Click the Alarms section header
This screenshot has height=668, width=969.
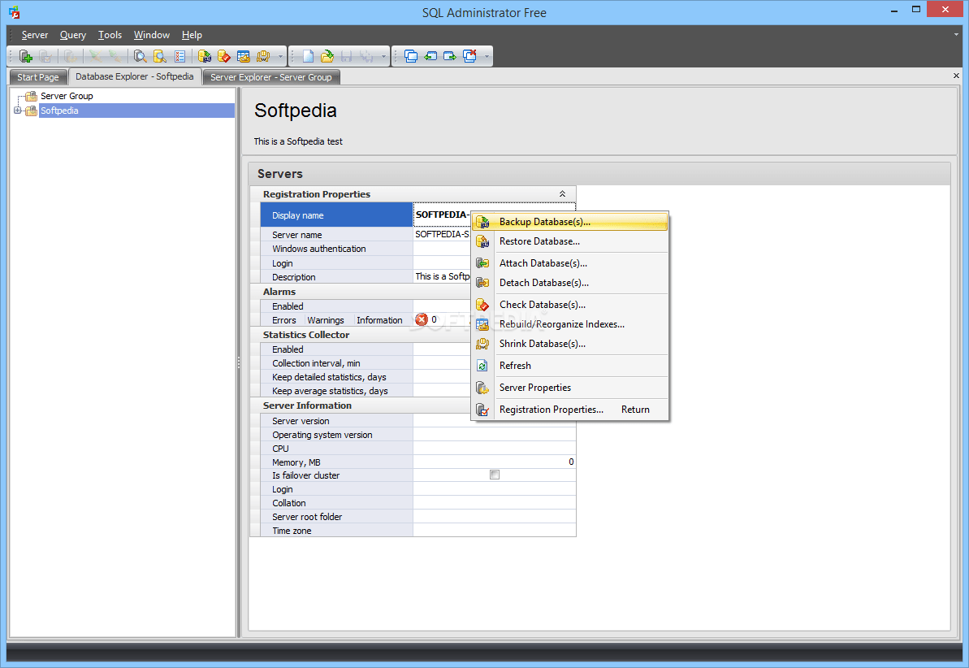(x=279, y=291)
